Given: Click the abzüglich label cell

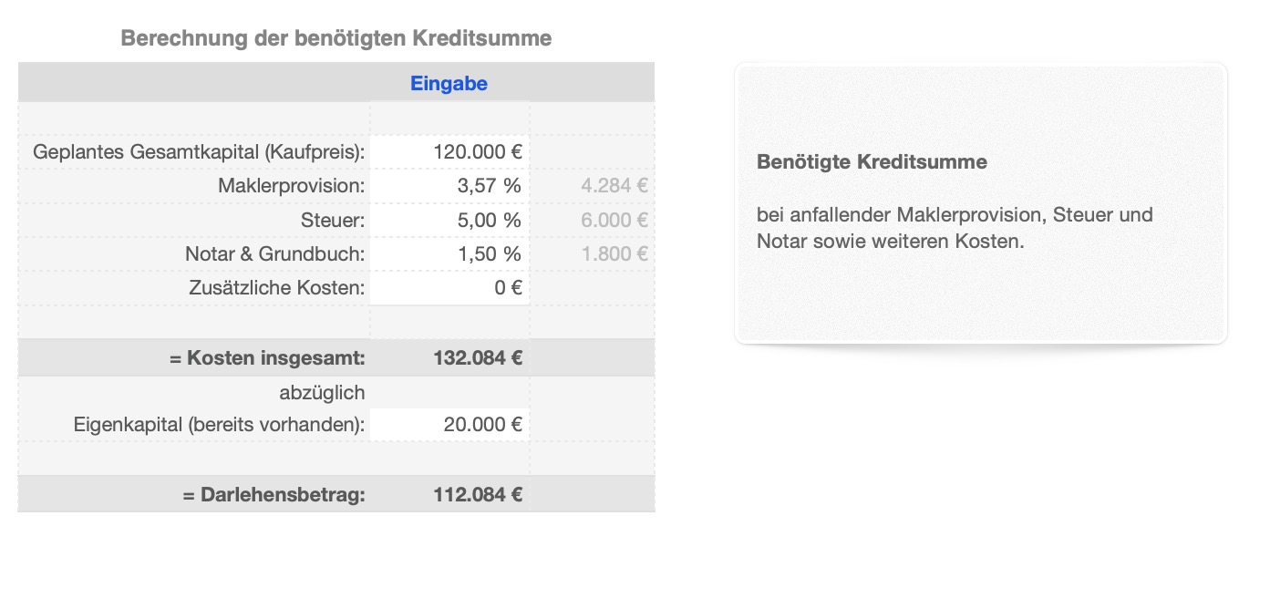Looking at the screenshot, I should click(x=321, y=393).
